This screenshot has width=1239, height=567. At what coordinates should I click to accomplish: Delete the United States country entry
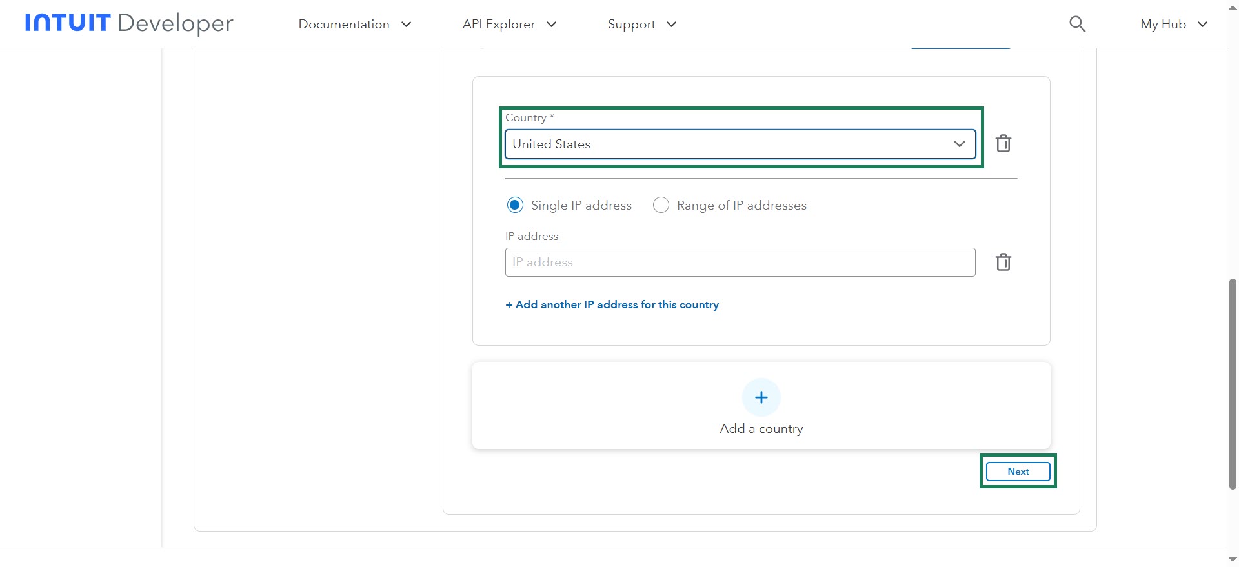pyautogui.click(x=1003, y=143)
